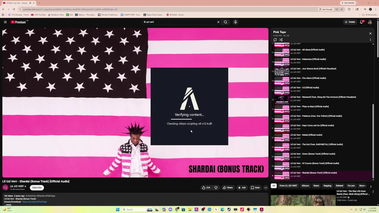This screenshot has height=213, width=379.
Task: Open Steam from the taskbar
Action: (x=229, y=209)
